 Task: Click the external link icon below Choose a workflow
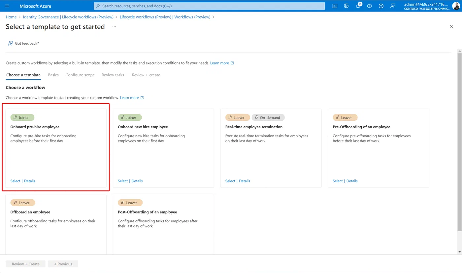pyautogui.click(x=142, y=98)
